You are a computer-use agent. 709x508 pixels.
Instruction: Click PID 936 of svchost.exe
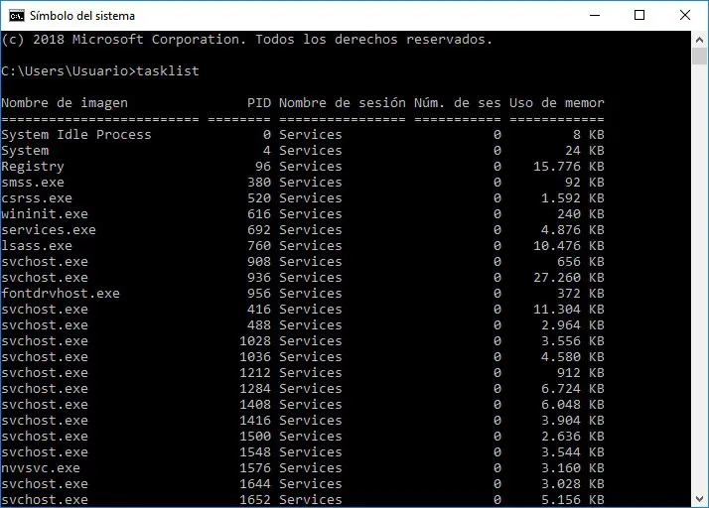pyautogui.click(x=259, y=278)
